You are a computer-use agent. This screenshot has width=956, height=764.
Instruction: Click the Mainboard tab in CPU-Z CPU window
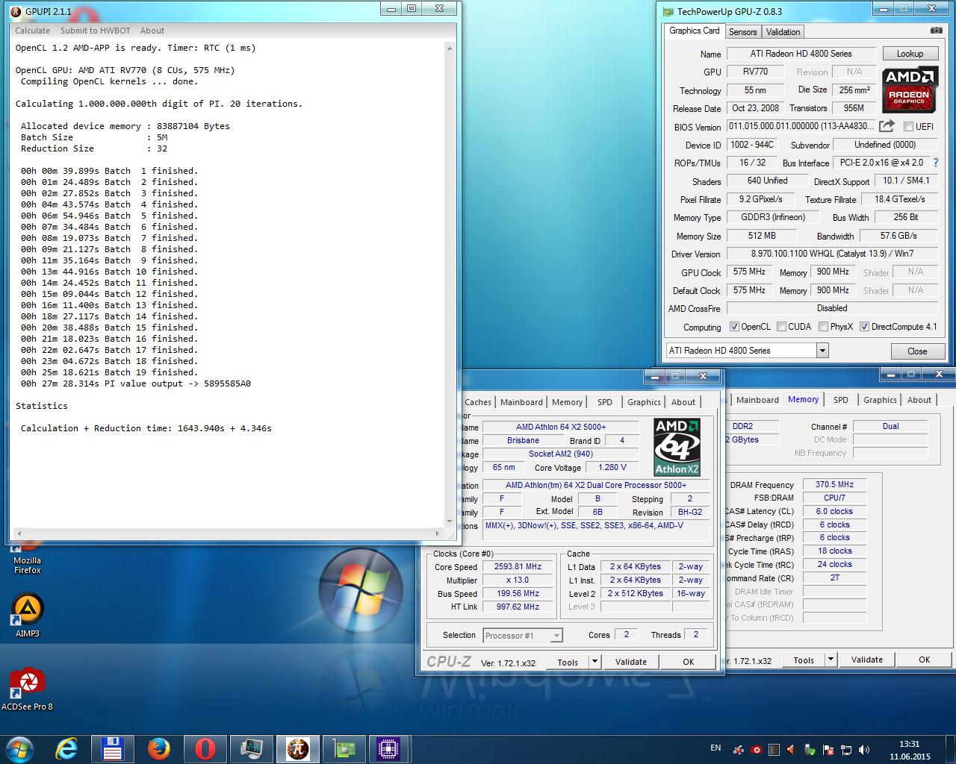pyautogui.click(x=521, y=402)
